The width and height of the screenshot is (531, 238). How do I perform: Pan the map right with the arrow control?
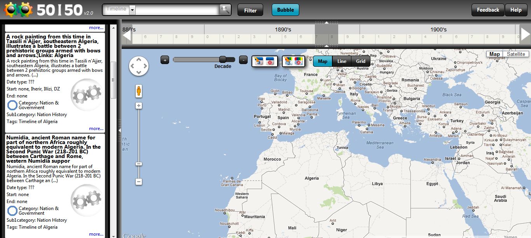tap(145, 66)
